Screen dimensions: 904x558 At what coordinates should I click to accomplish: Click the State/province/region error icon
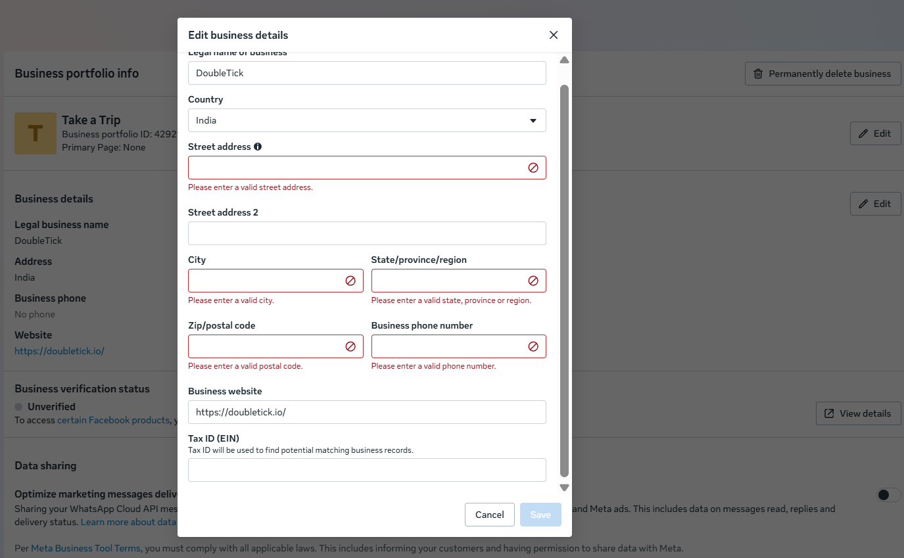click(x=533, y=281)
